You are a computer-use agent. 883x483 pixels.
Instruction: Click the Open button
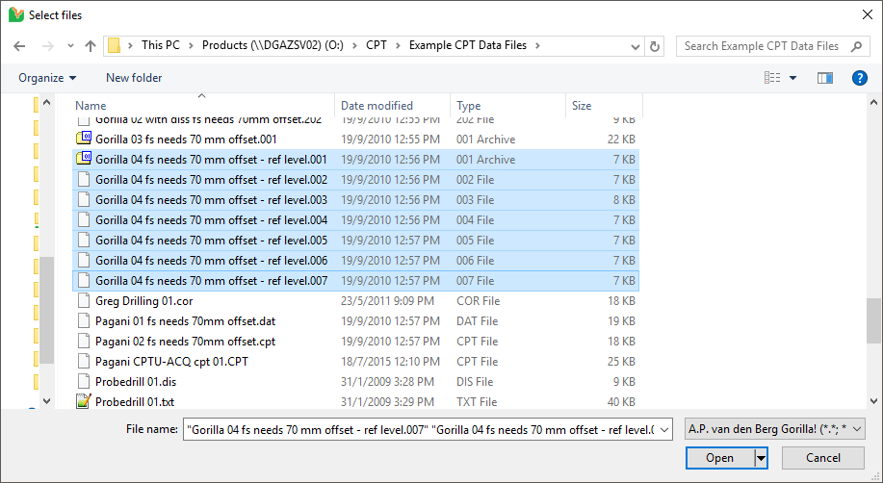(719, 458)
